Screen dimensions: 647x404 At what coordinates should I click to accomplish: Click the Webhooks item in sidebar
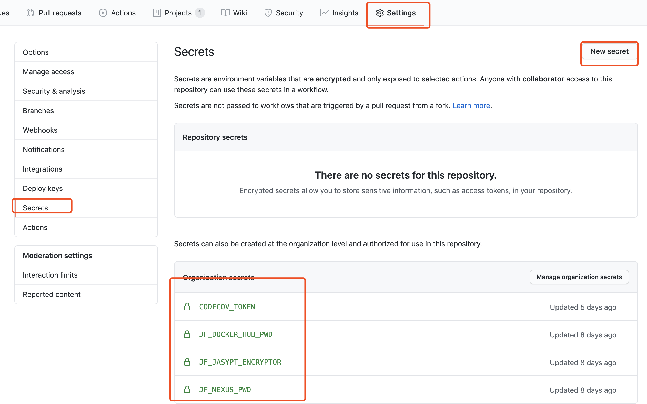(x=41, y=130)
